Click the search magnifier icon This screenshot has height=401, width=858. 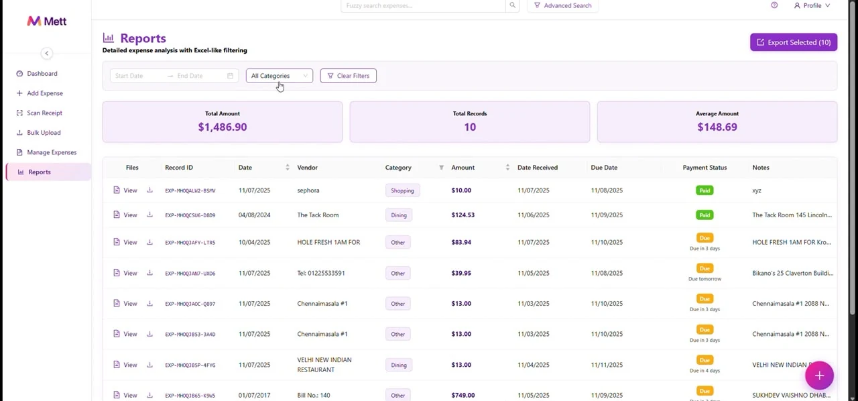click(x=512, y=5)
